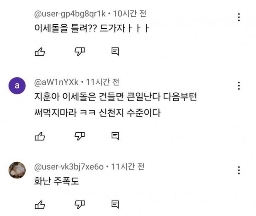The image size is (256, 216).
Task: Like the comment by @user-gp4bg8qr1k
Action: tap(40, 51)
